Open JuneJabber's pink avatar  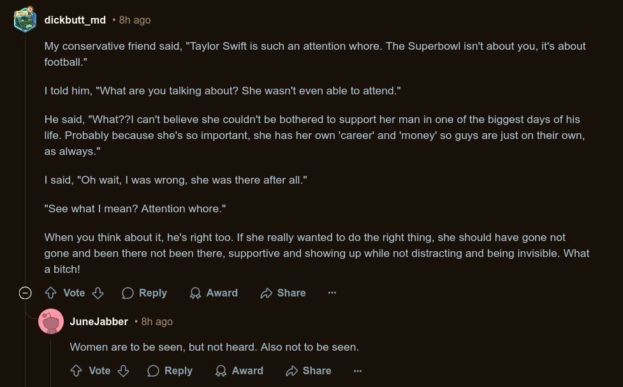coord(51,321)
